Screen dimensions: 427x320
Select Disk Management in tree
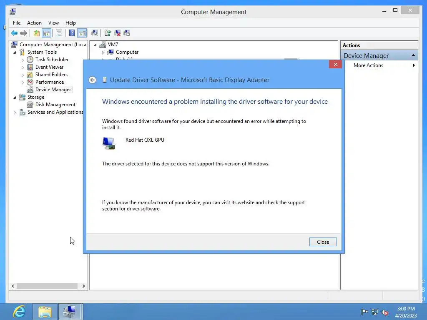point(55,105)
